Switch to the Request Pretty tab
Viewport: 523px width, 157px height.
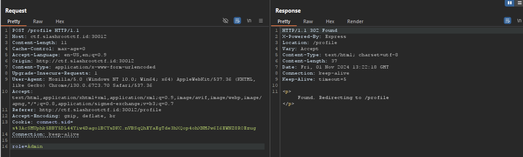[x=14, y=21]
